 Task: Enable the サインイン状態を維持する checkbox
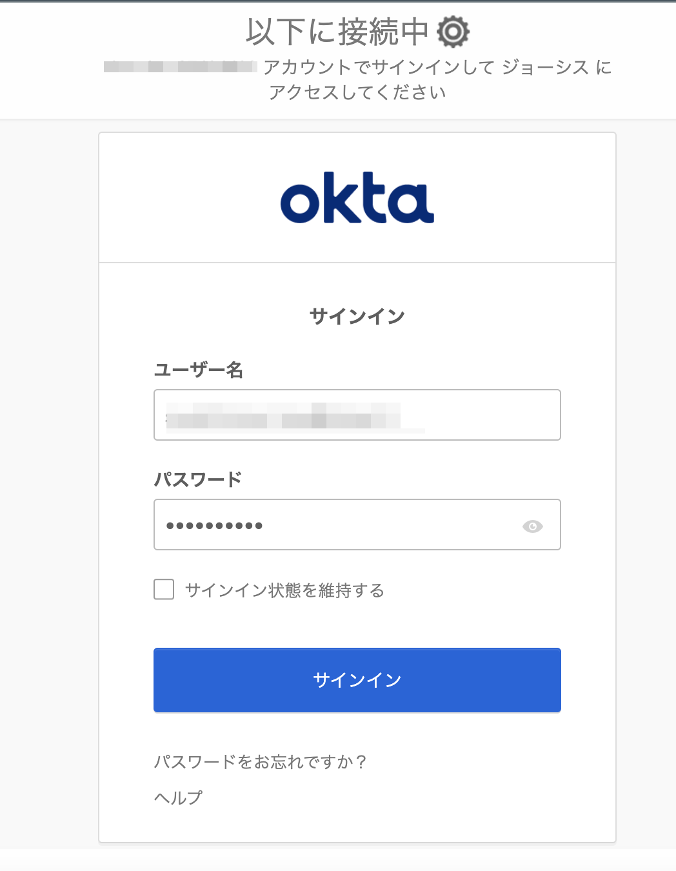click(x=164, y=590)
